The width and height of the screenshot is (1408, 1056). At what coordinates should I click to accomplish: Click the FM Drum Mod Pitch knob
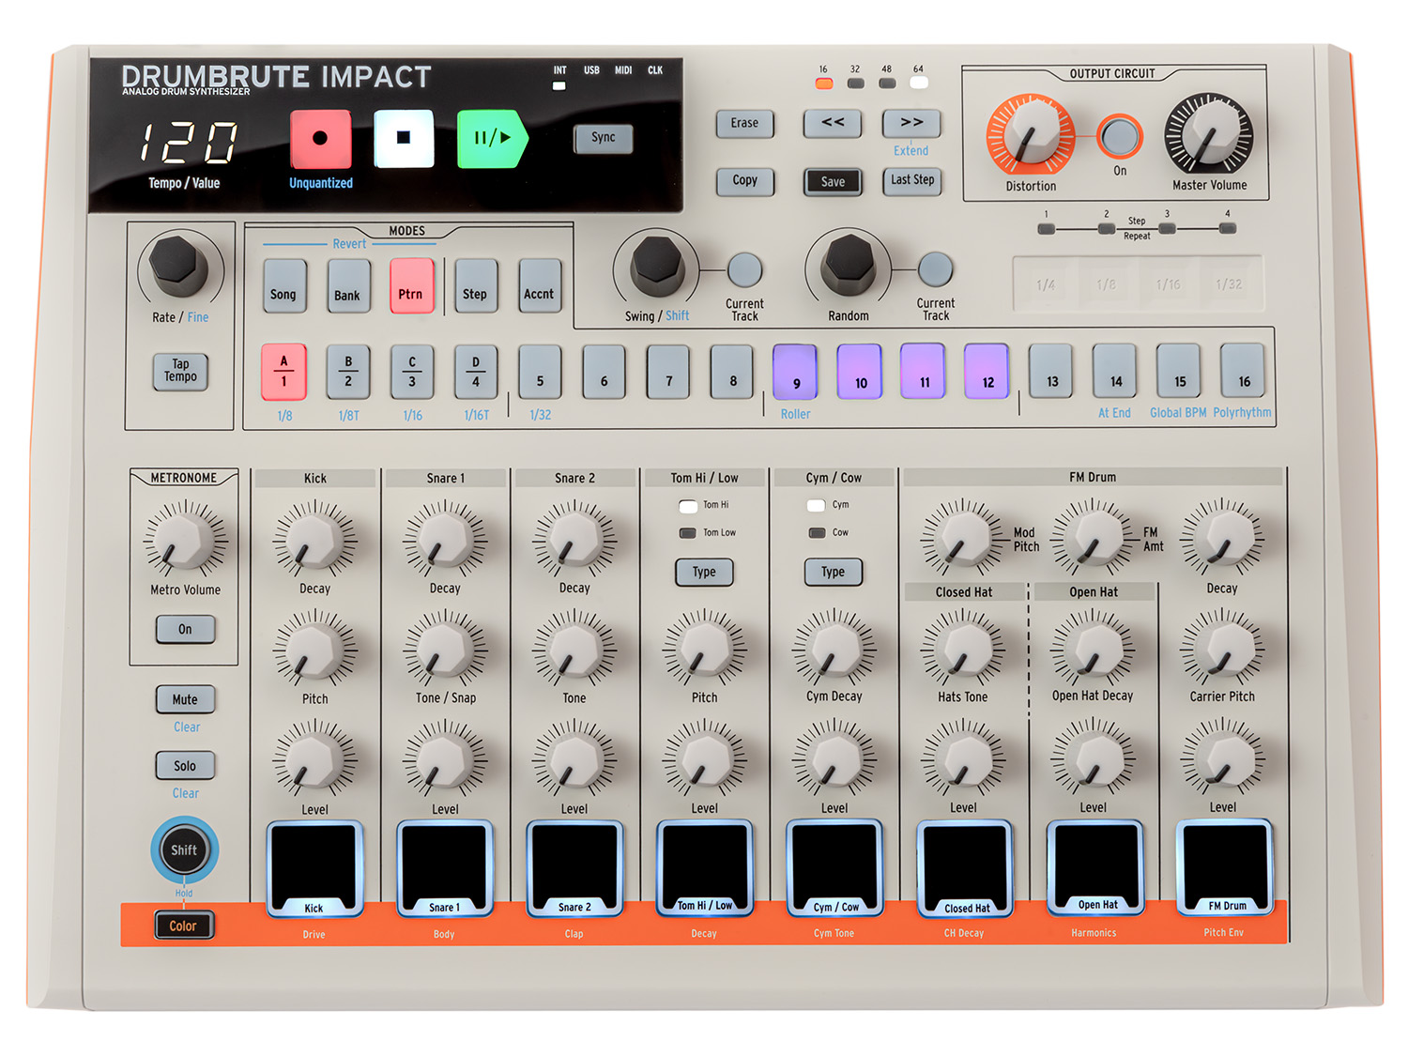(963, 539)
